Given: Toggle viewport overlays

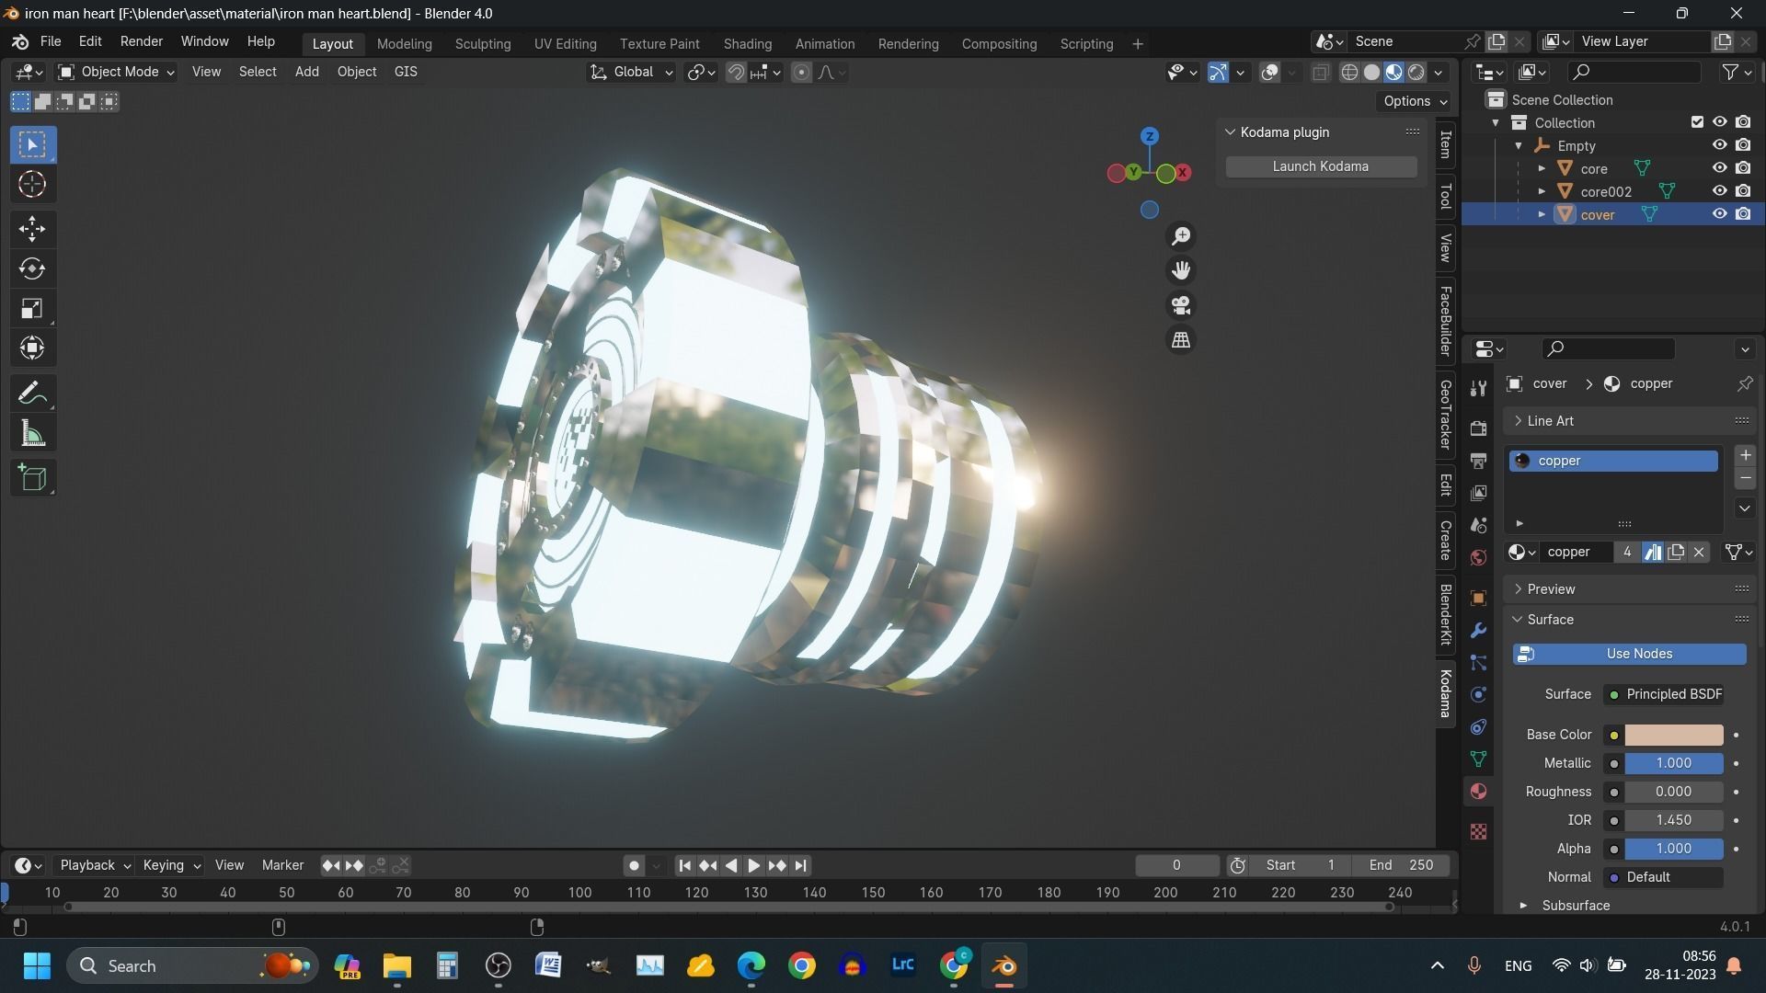Looking at the screenshot, I should click(1269, 73).
